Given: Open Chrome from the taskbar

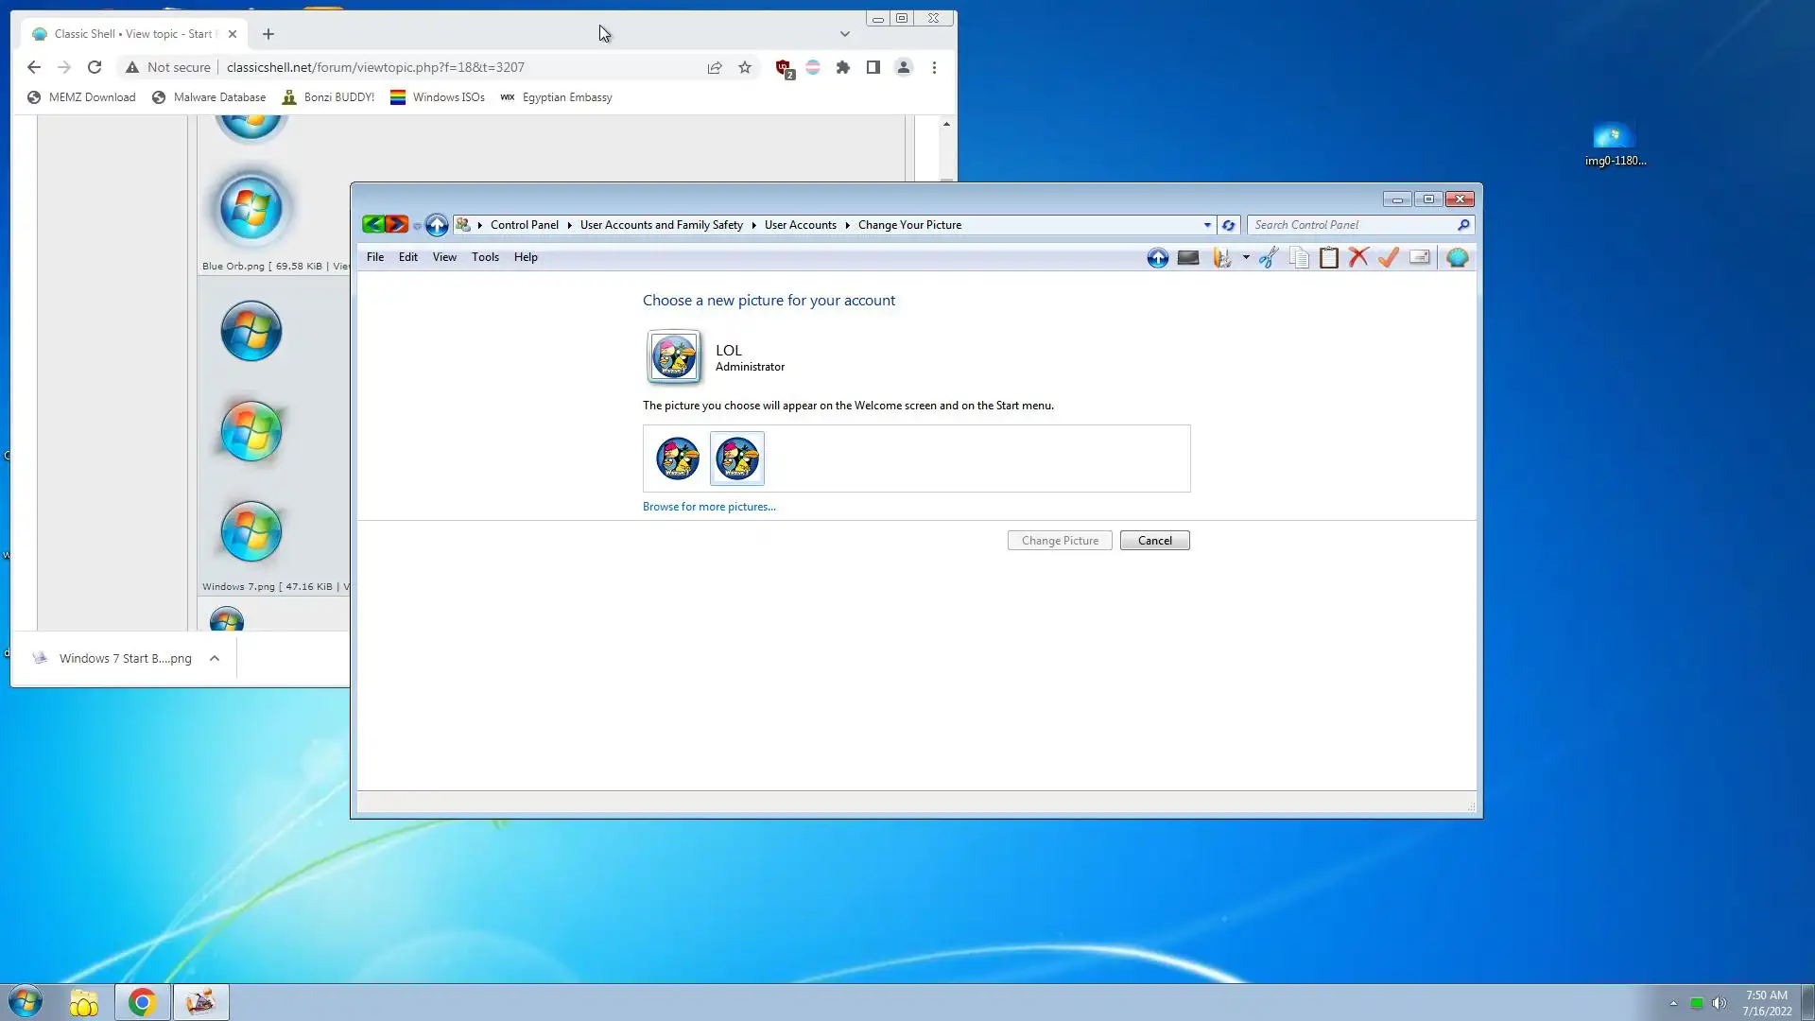Looking at the screenshot, I should tap(143, 1002).
